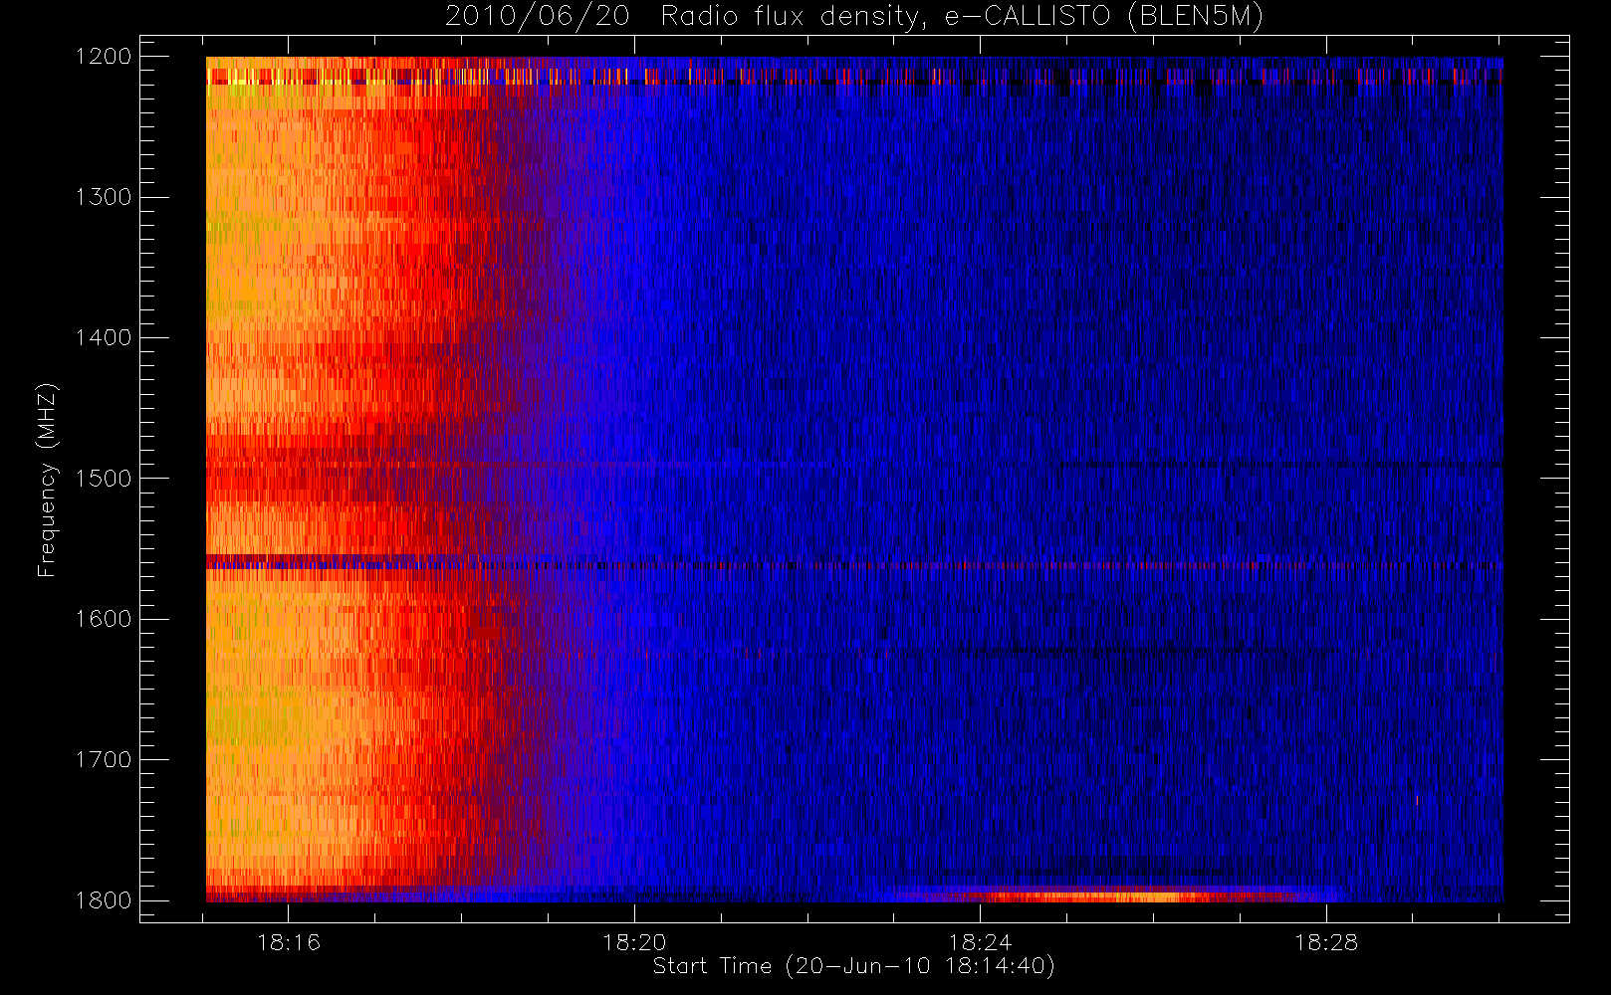Click the 18:20 time tick label

click(x=634, y=942)
